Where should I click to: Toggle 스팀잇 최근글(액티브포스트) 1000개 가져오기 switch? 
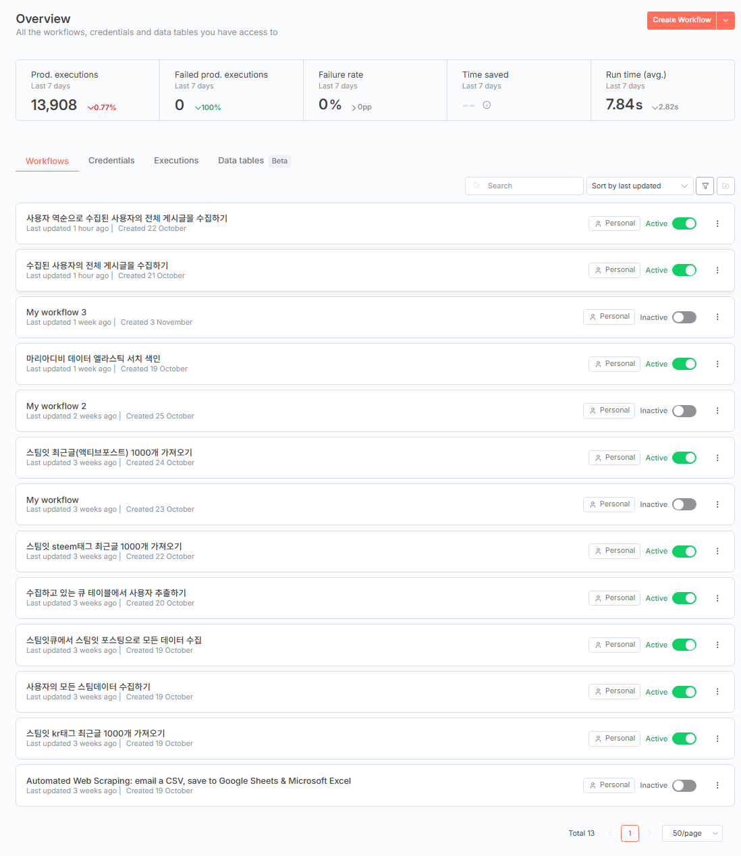pos(684,458)
